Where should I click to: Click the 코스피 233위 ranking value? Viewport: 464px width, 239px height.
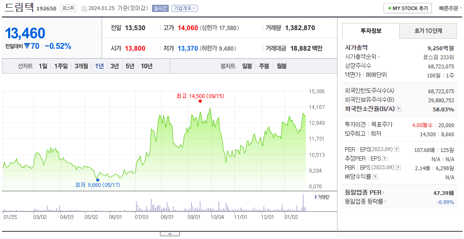coord(439,57)
